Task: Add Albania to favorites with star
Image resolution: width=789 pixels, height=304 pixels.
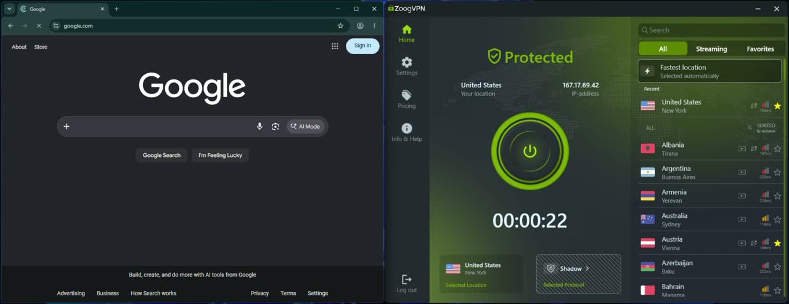Action: [x=777, y=149]
